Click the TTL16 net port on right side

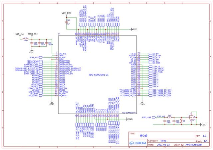point(154,86)
